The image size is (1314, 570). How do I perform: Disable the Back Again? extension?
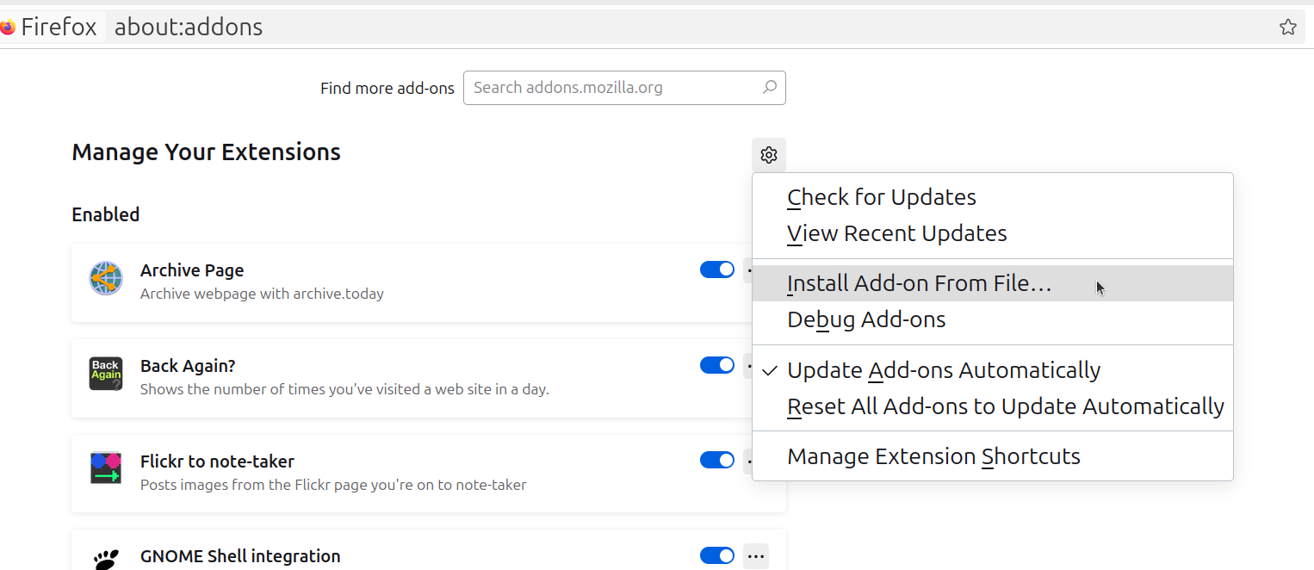pyautogui.click(x=717, y=365)
